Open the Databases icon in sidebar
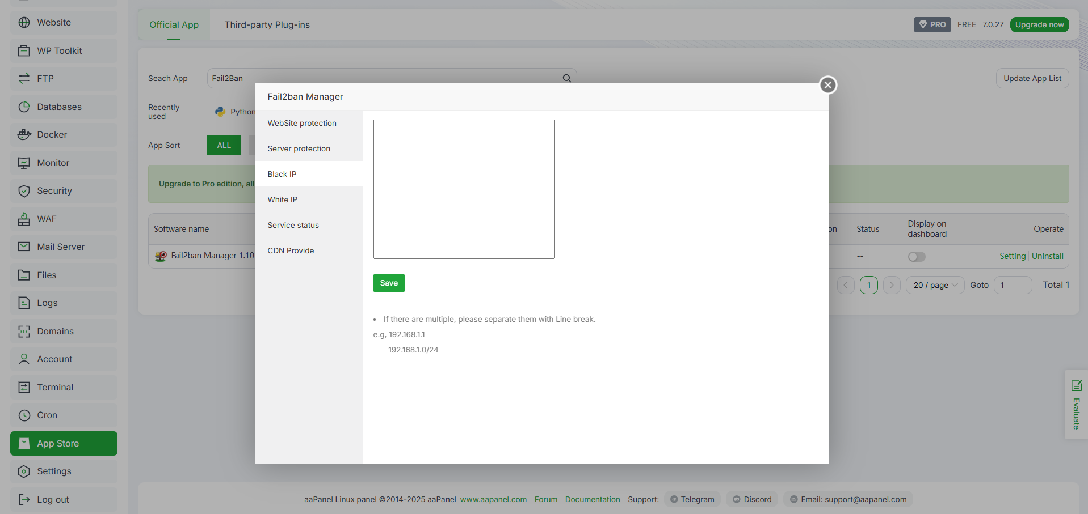The height and width of the screenshot is (514, 1088). [x=24, y=107]
